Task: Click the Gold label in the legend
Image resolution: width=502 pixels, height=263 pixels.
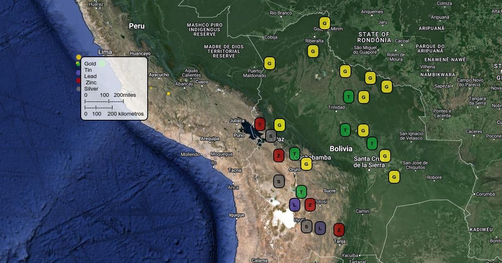Action: (x=90, y=64)
